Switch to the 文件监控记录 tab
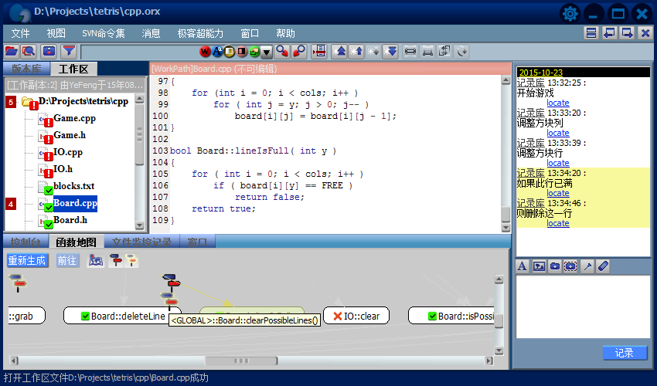 point(141,242)
